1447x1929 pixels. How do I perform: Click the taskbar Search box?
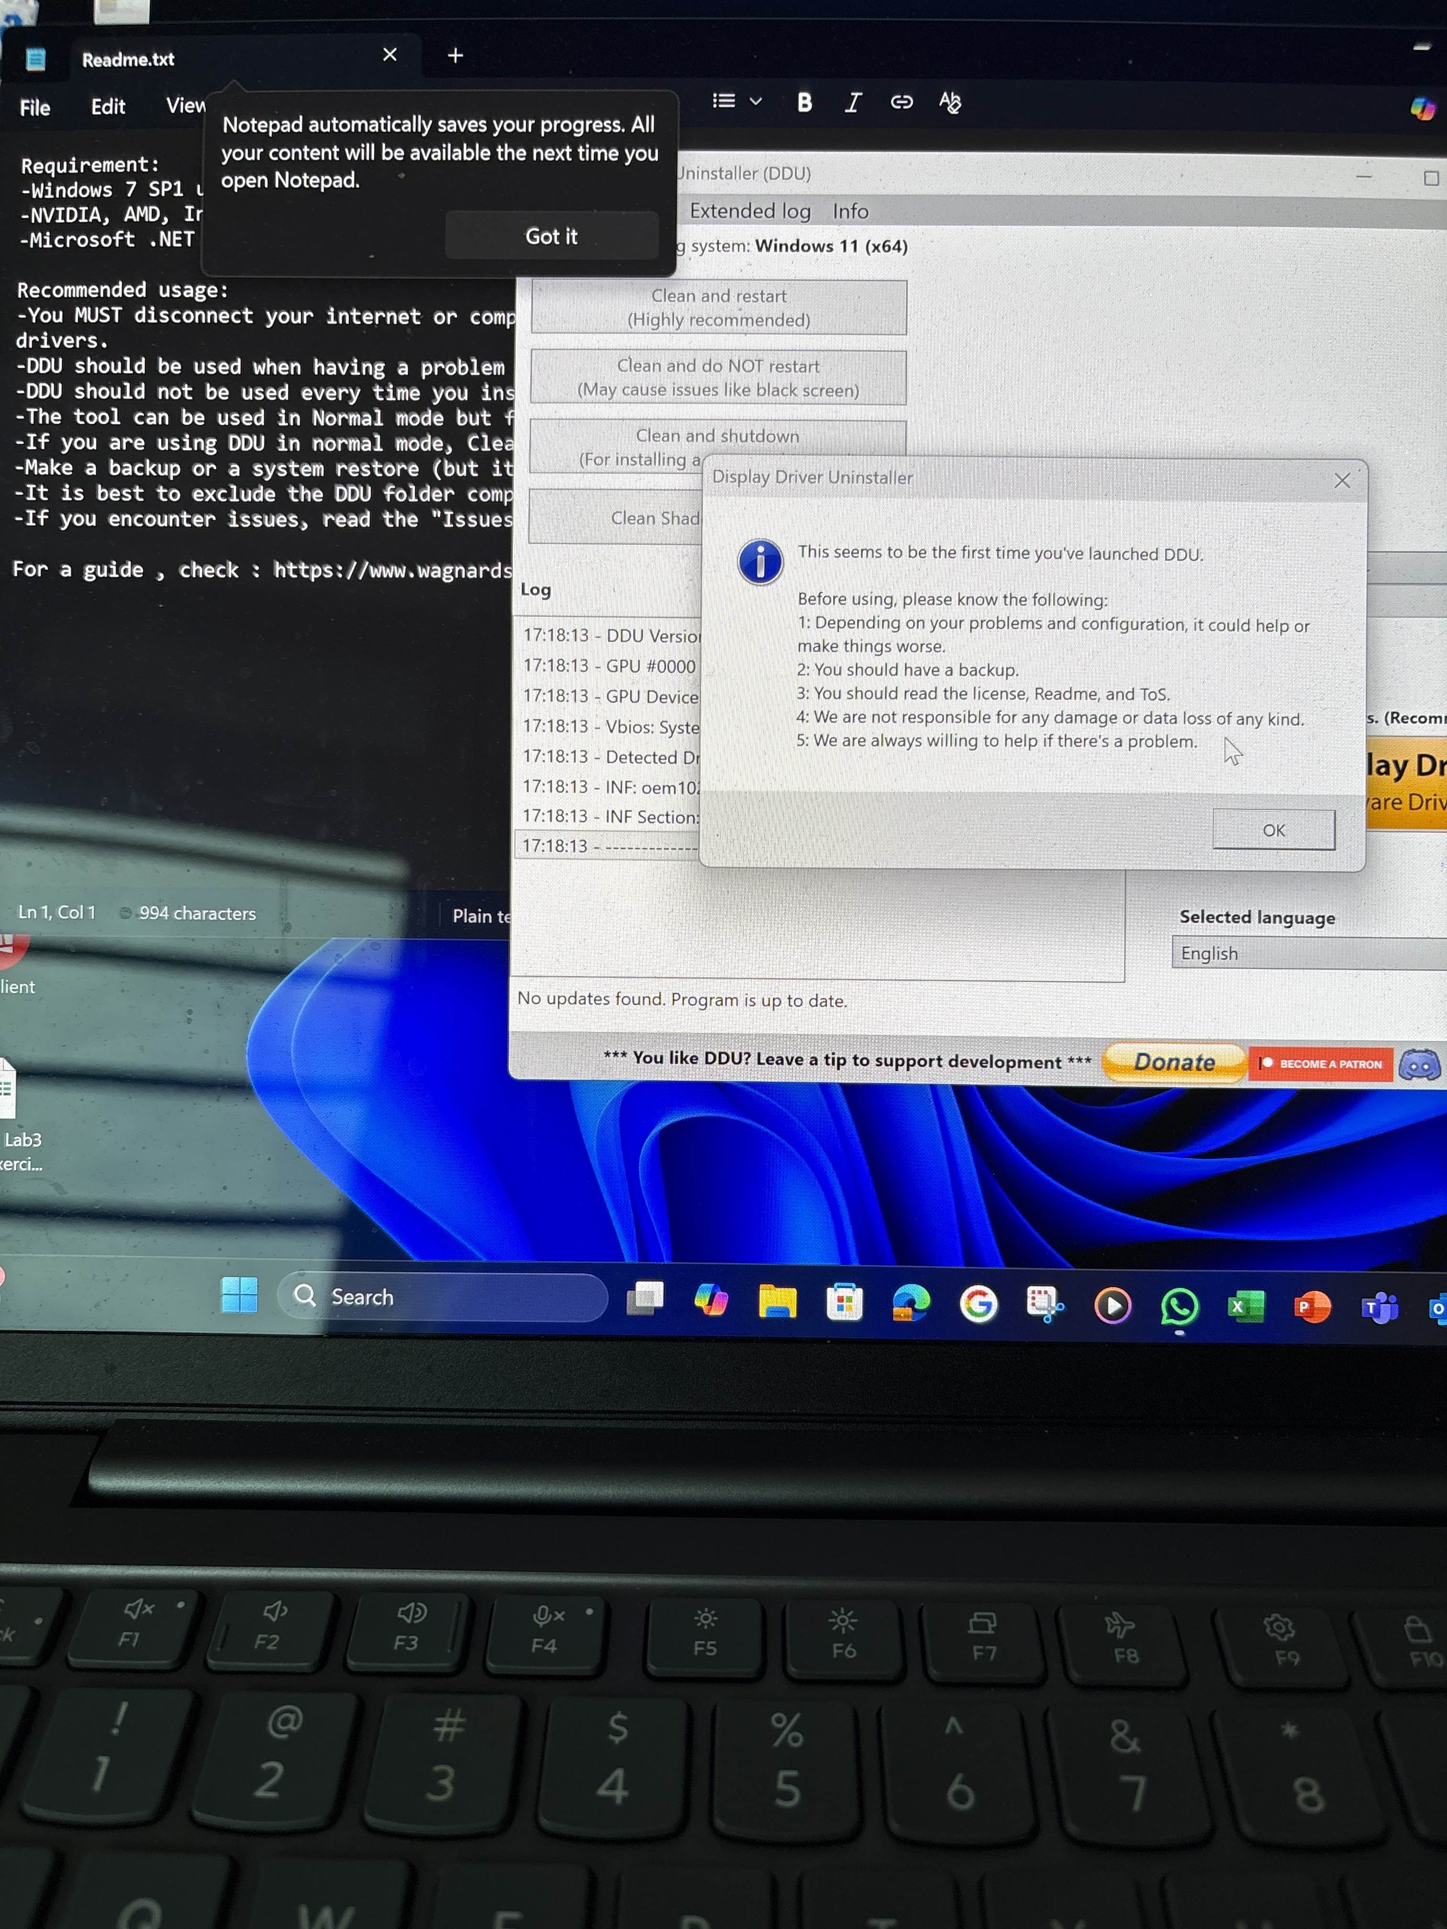[442, 1297]
